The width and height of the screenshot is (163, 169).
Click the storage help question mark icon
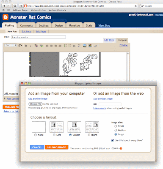[x=121, y=148]
